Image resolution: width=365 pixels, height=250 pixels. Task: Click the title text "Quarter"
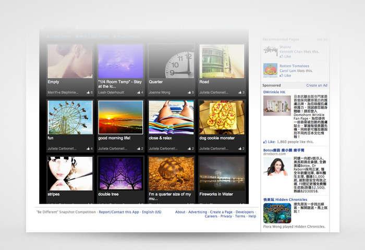[x=156, y=82]
